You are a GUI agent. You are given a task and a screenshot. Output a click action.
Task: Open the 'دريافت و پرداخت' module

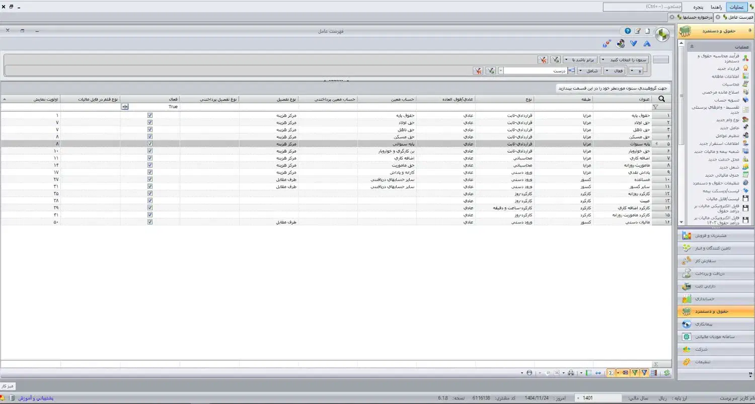coord(715,274)
